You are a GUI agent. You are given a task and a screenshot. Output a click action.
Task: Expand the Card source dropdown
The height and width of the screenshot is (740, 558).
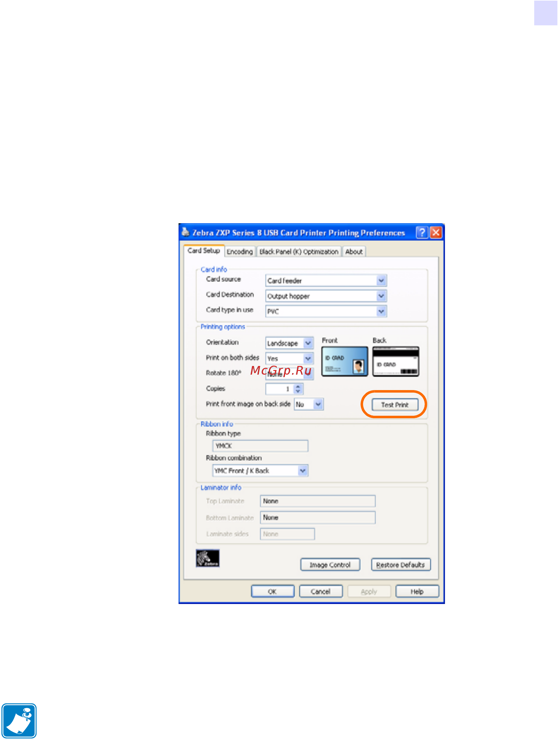(381, 281)
